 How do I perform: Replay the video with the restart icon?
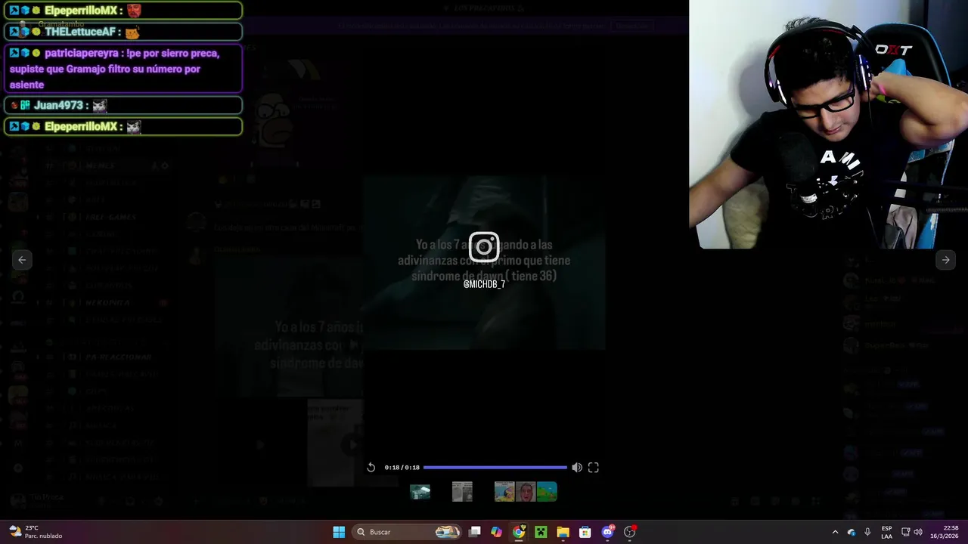pos(371,468)
